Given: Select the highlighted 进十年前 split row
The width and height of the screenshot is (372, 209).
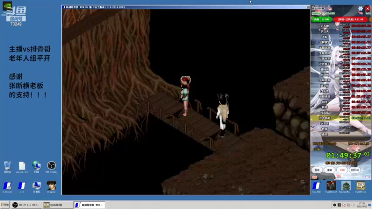Looking at the screenshot, I should pos(341,118).
